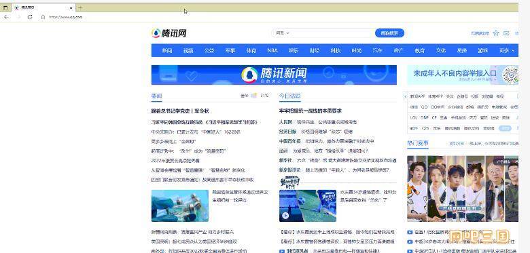Expand the 更多 navigation dropdown
Viewport: 530px width, 253px height.
coord(507,51)
